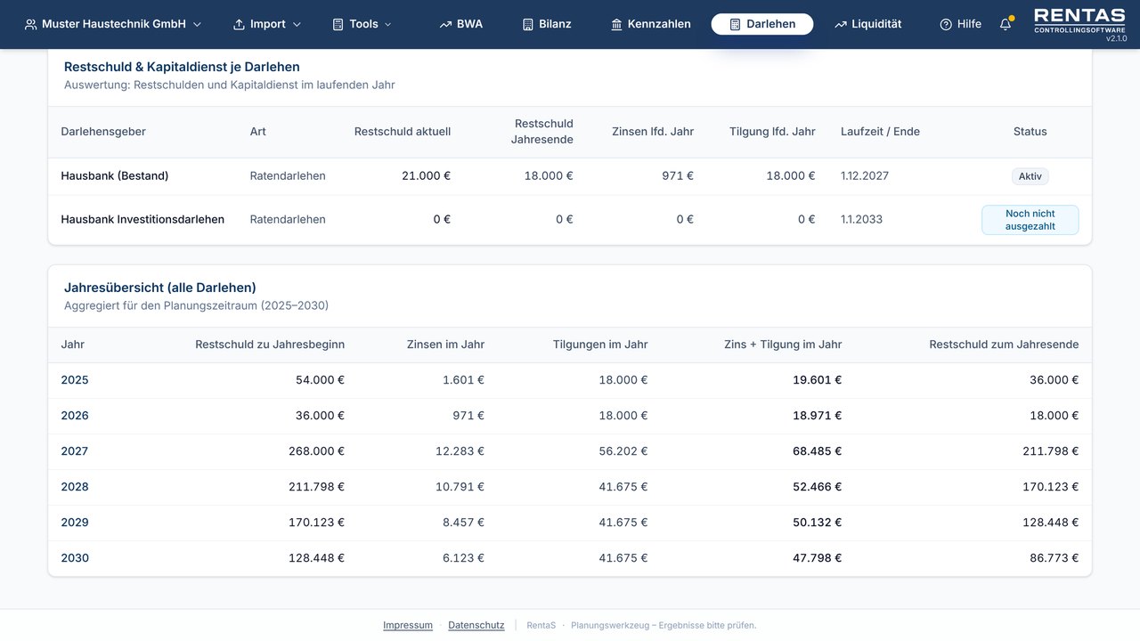Image resolution: width=1140 pixels, height=641 pixels.
Task: Expand the Muster Haustechnik GmbH company dropdown
Action: point(114,24)
